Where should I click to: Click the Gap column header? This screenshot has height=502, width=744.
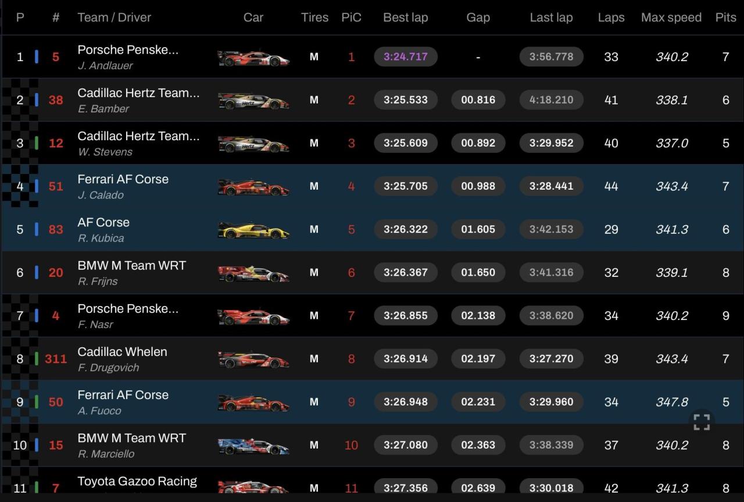click(x=478, y=17)
